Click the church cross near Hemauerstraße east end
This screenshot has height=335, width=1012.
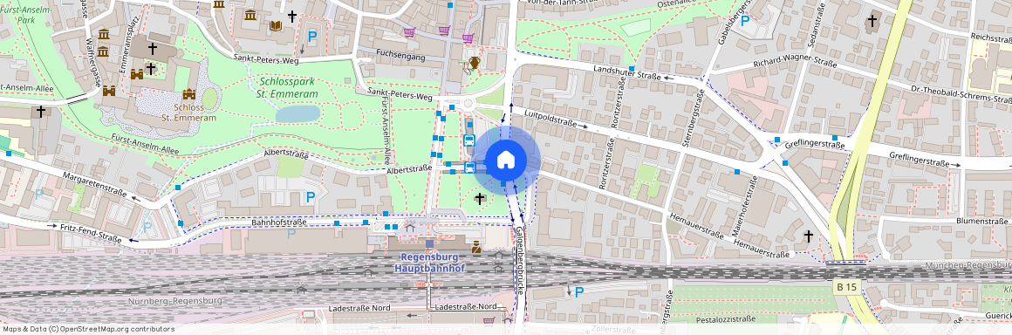pyautogui.click(x=808, y=236)
